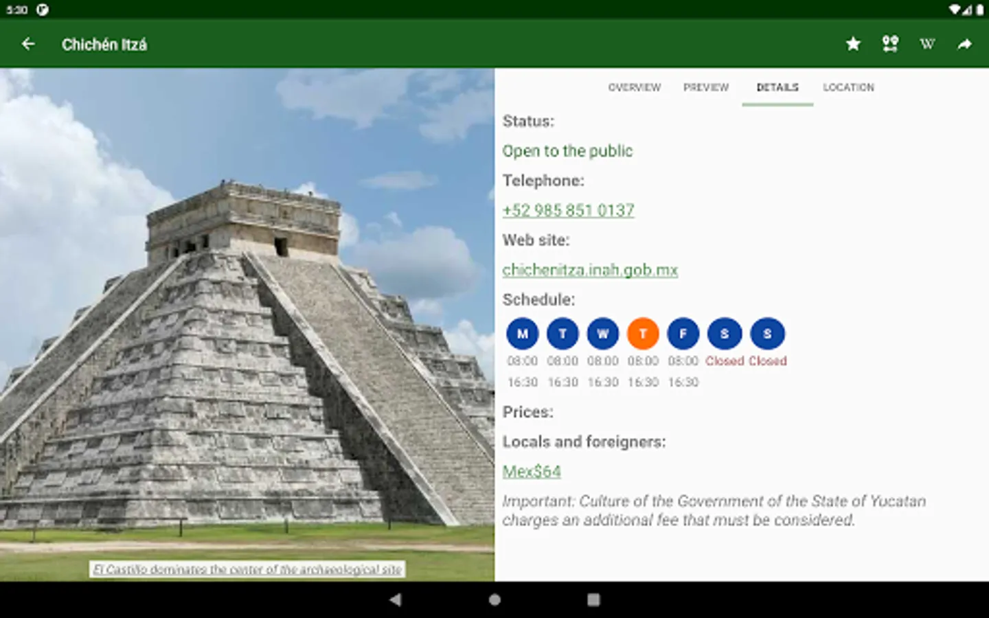Tap the 'Web site:' label
The image size is (989, 618).
point(536,240)
